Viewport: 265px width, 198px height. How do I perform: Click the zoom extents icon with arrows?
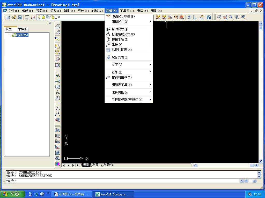[237, 17]
